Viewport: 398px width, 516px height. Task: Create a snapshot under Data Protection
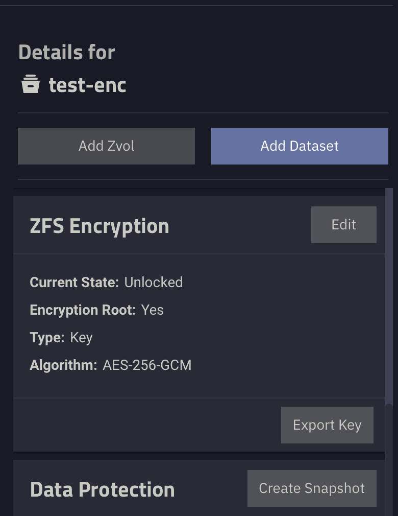coord(312,488)
